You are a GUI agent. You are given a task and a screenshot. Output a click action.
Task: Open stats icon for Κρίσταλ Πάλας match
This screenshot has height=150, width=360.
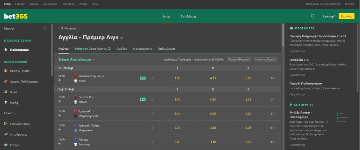(x=152, y=128)
